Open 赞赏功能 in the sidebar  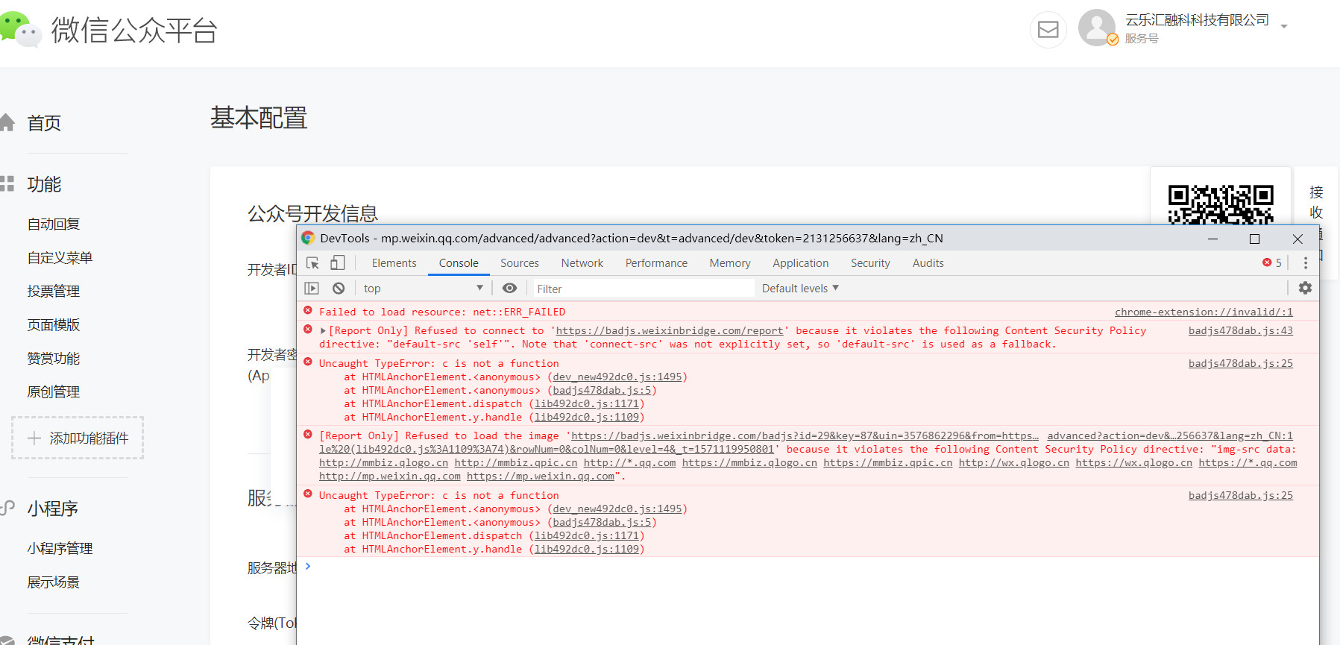(x=54, y=359)
